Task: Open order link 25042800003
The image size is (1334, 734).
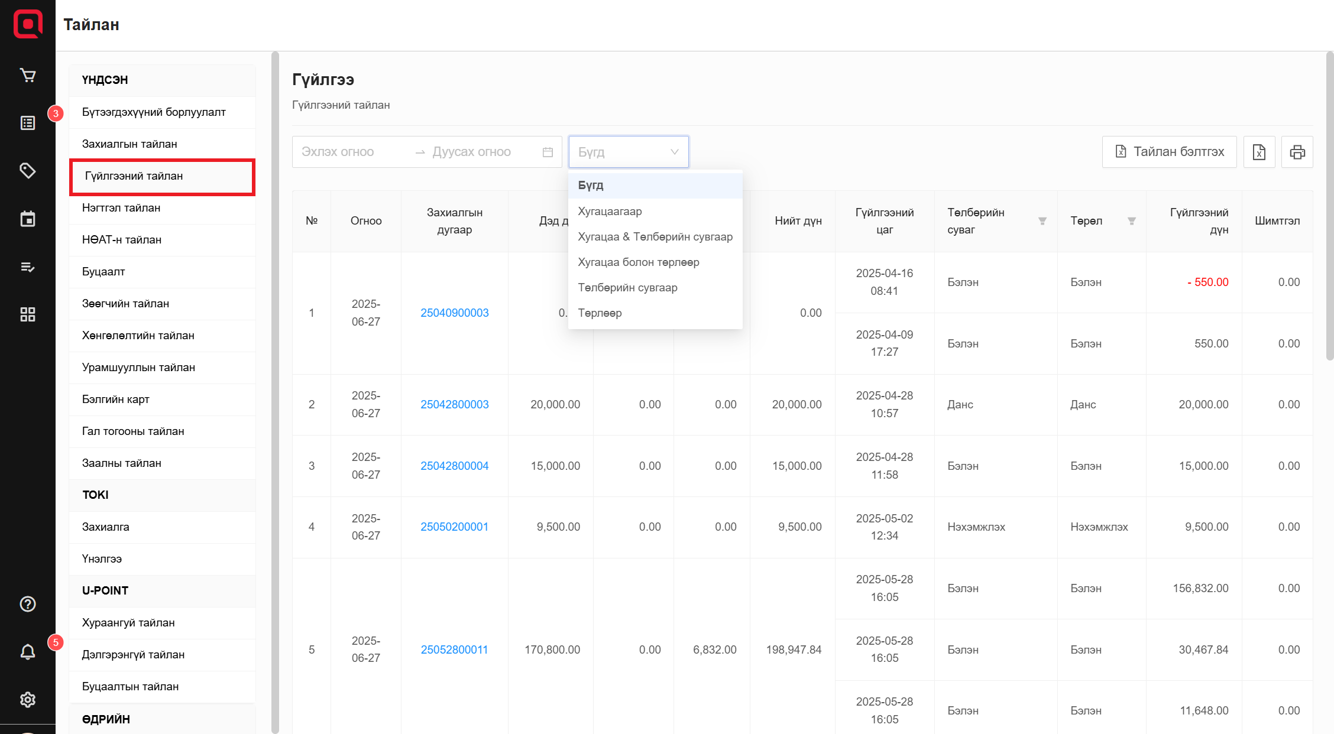Action: coord(454,404)
